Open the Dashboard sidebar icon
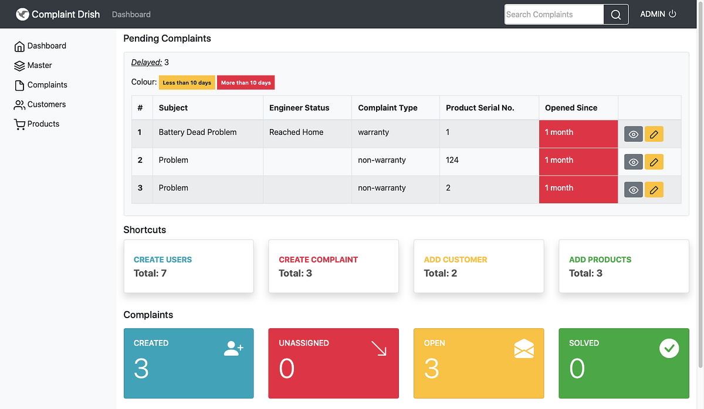The width and height of the screenshot is (704, 409). click(x=21, y=46)
